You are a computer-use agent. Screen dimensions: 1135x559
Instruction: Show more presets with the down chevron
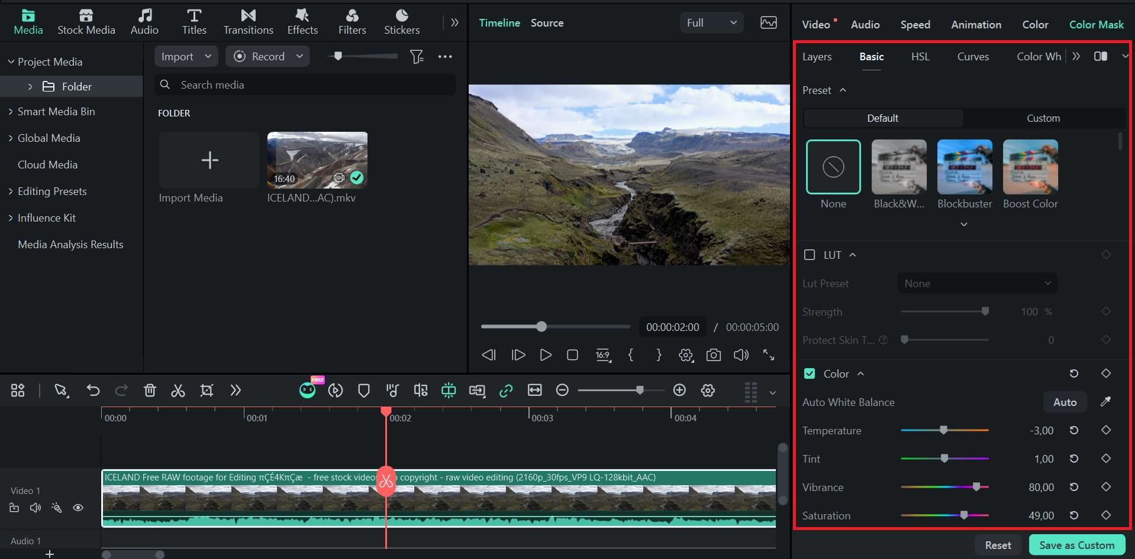click(964, 225)
